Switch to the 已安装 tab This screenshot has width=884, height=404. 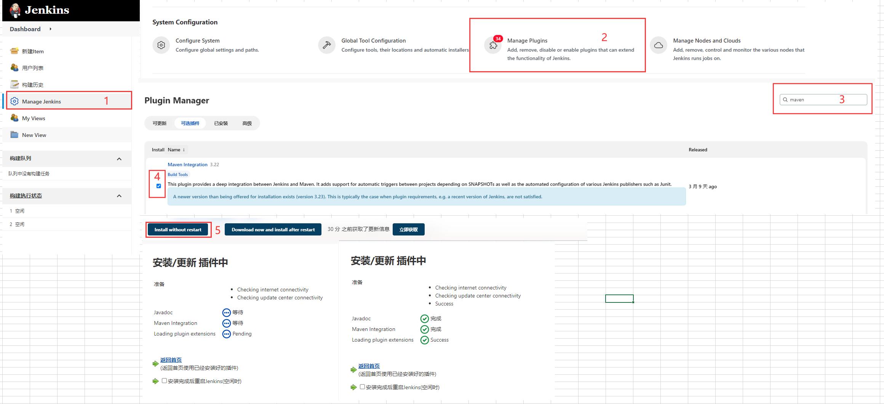[x=221, y=123]
